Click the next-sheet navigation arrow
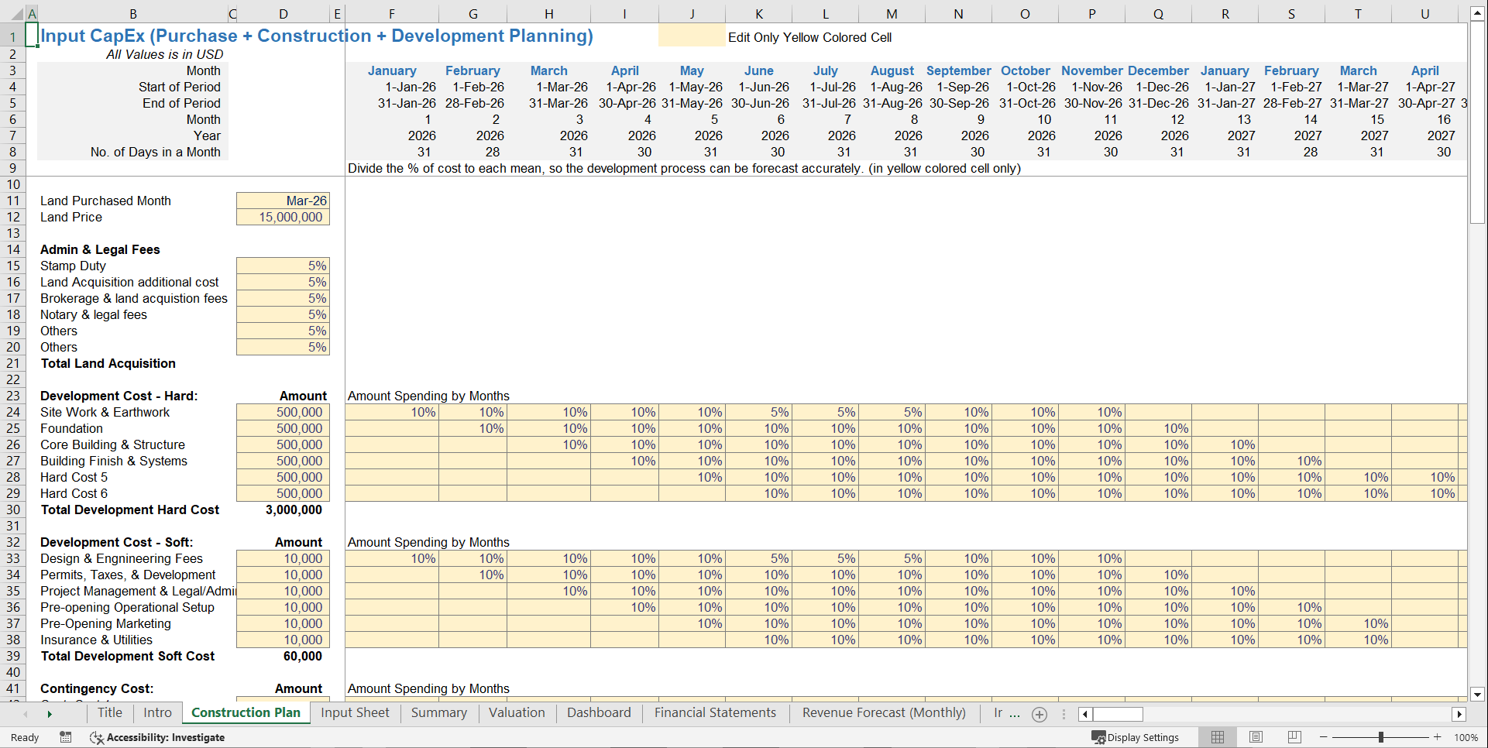1488x748 pixels. tap(49, 714)
